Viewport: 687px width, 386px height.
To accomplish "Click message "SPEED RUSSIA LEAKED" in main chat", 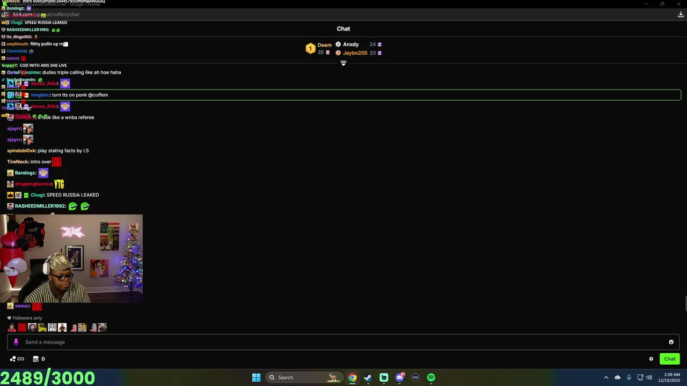I will pos(72,195).
